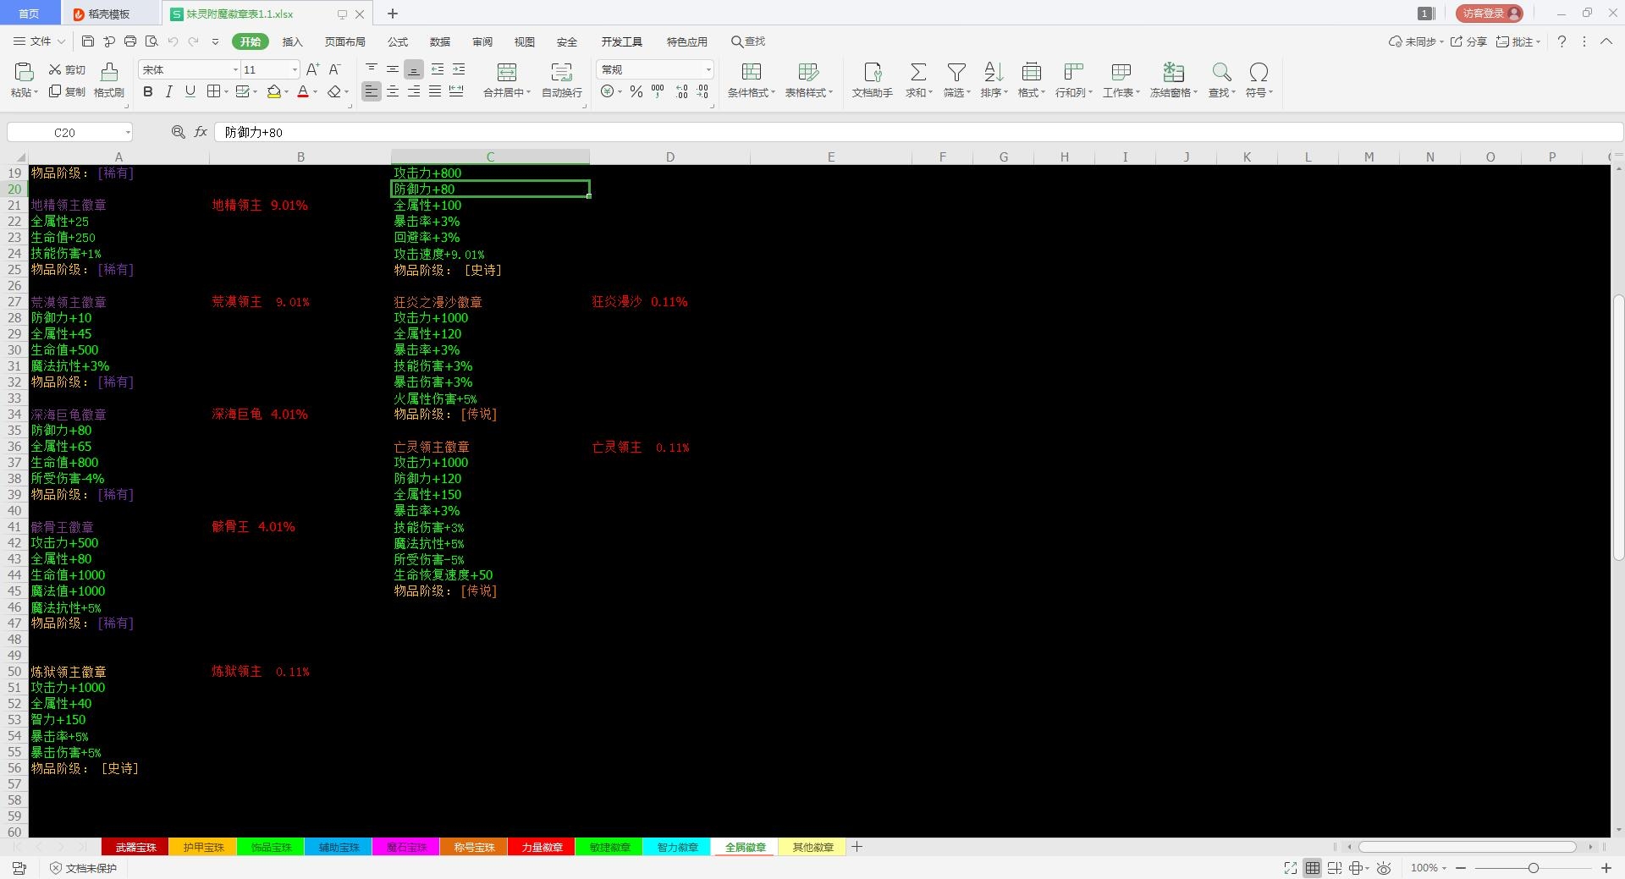Screen dimensions: 1625x879
Task: Click Table Style (表格样式) icon
Action: (808, 72)
